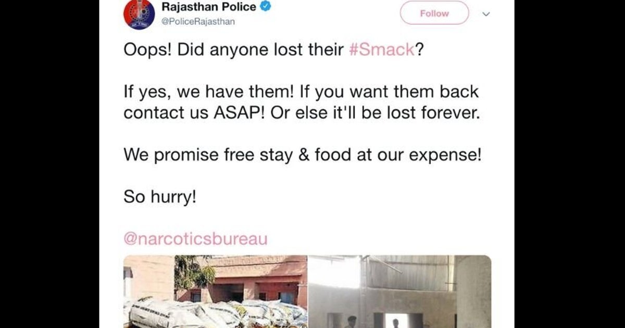This screenshot has width=625, height=328.
Task: Open the left photo of seized sacks
Action: 215,291
